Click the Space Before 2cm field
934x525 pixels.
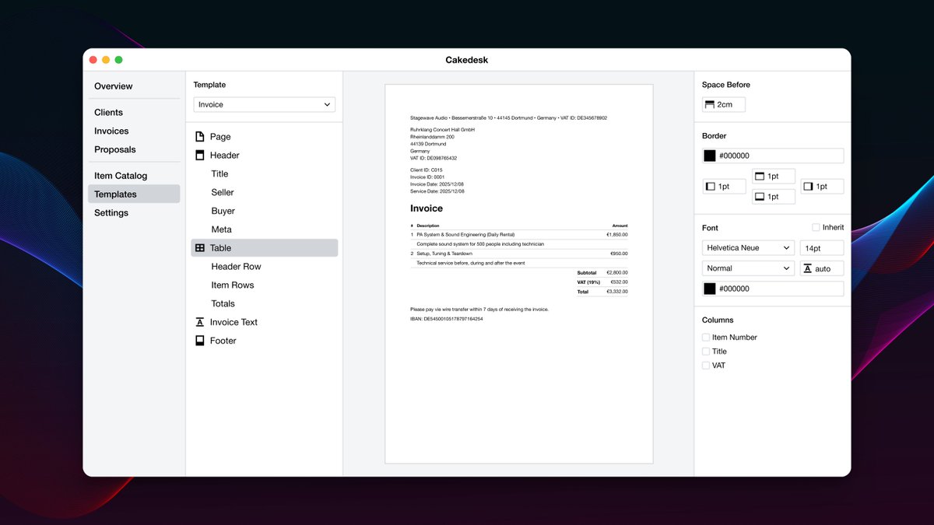[723, 103]
